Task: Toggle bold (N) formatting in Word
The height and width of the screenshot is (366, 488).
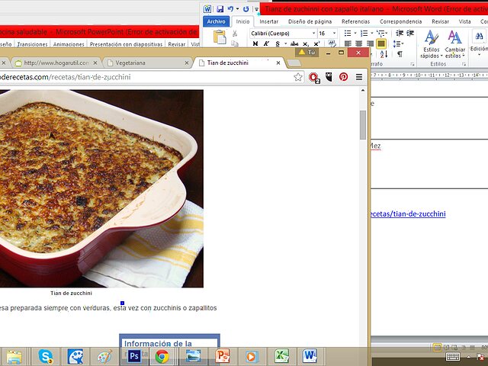Action: [255, 43]
